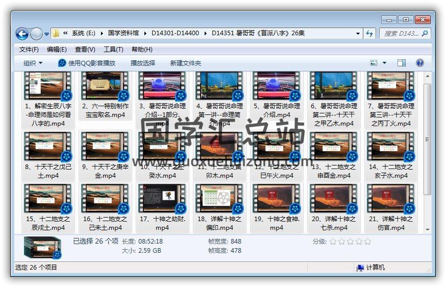Click the 新建文件夹 button
This screenshot has height=287, width=446.
tap(186, 63)
